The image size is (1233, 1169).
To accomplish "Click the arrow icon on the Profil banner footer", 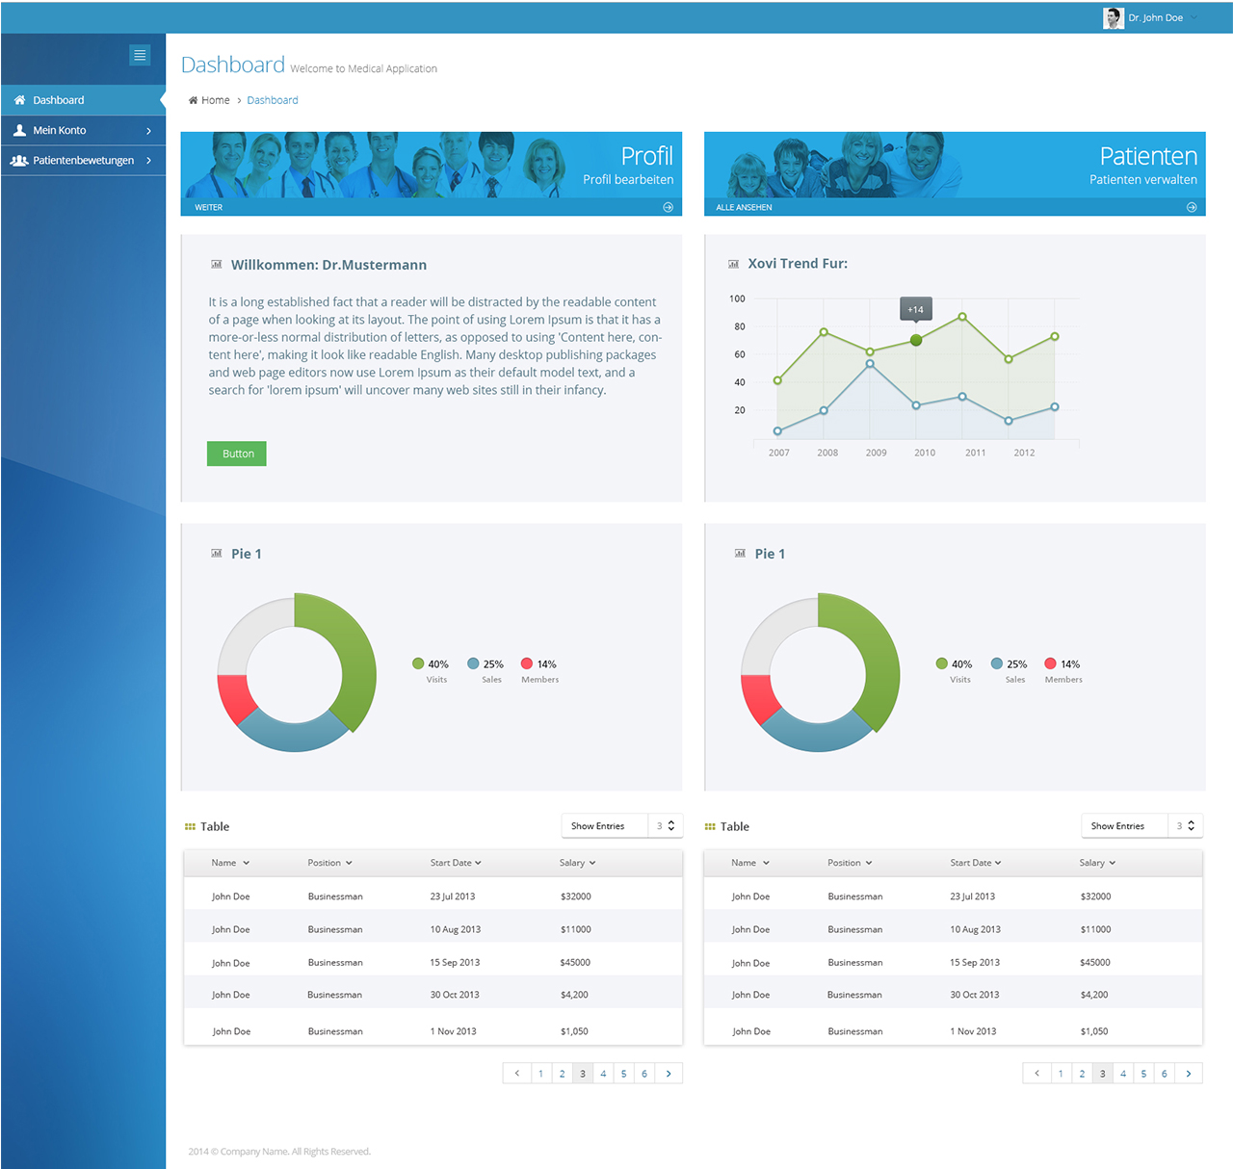I will [668, 206].
